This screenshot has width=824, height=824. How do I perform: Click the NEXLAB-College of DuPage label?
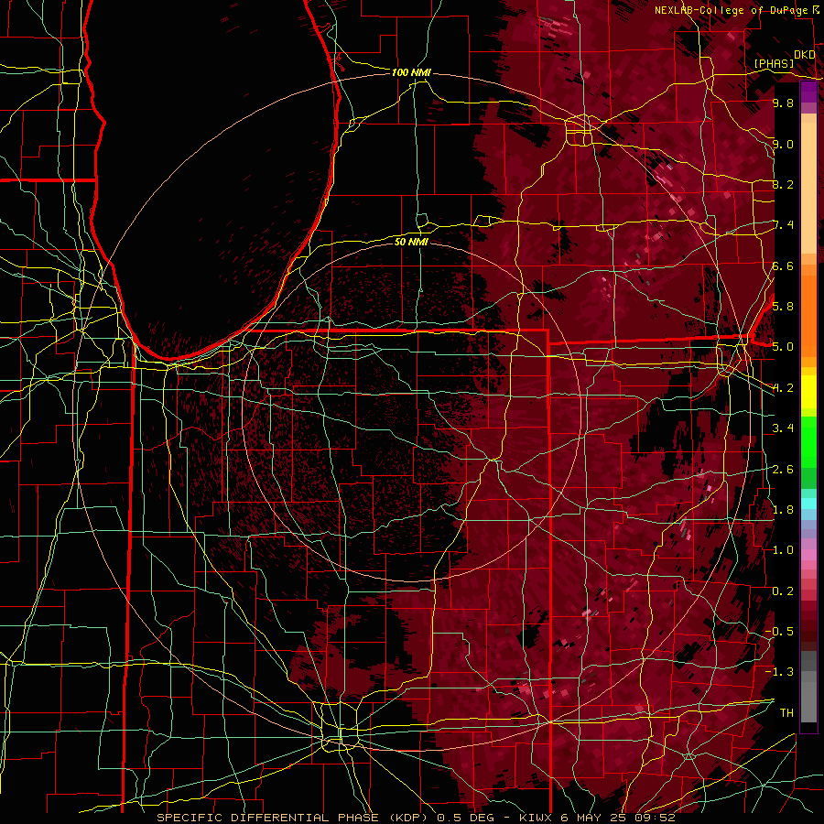(x=732, y=10)
